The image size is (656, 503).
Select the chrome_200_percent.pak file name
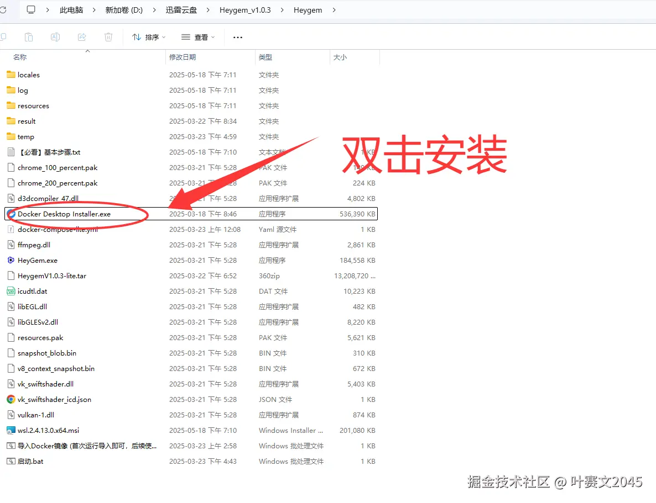pos(58,183)
